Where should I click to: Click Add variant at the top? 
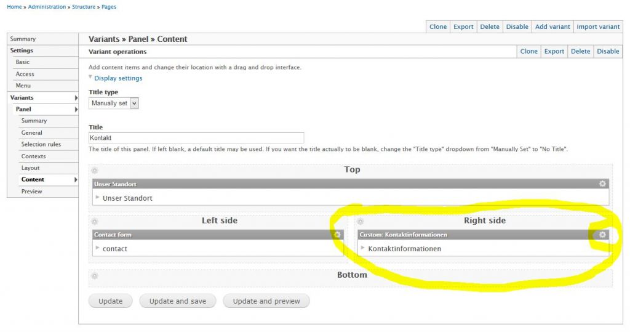pyautogui.click(x=552, y=26)
